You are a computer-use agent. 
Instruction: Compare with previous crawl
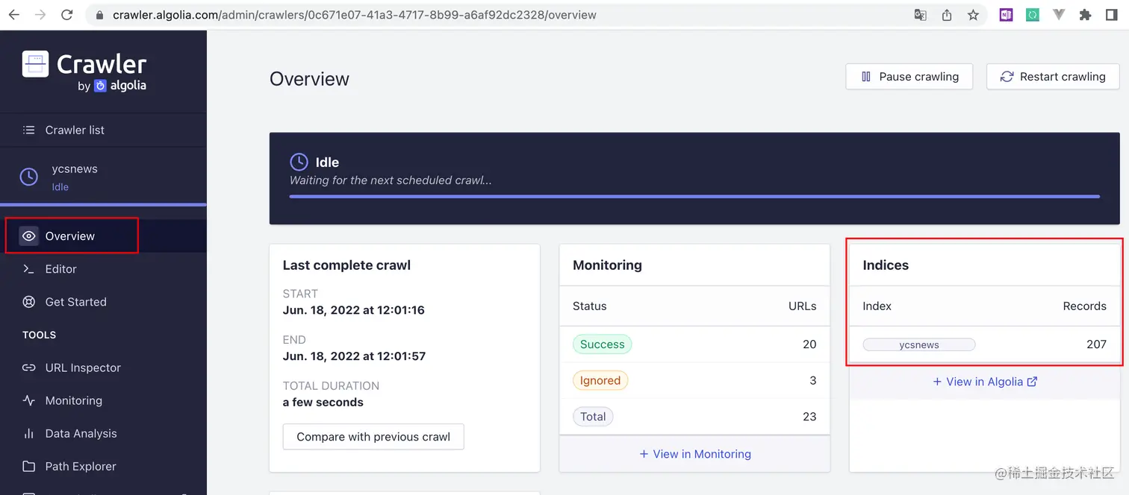tap(373, 437)
